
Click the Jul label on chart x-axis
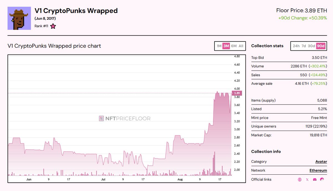click(103, 179)
